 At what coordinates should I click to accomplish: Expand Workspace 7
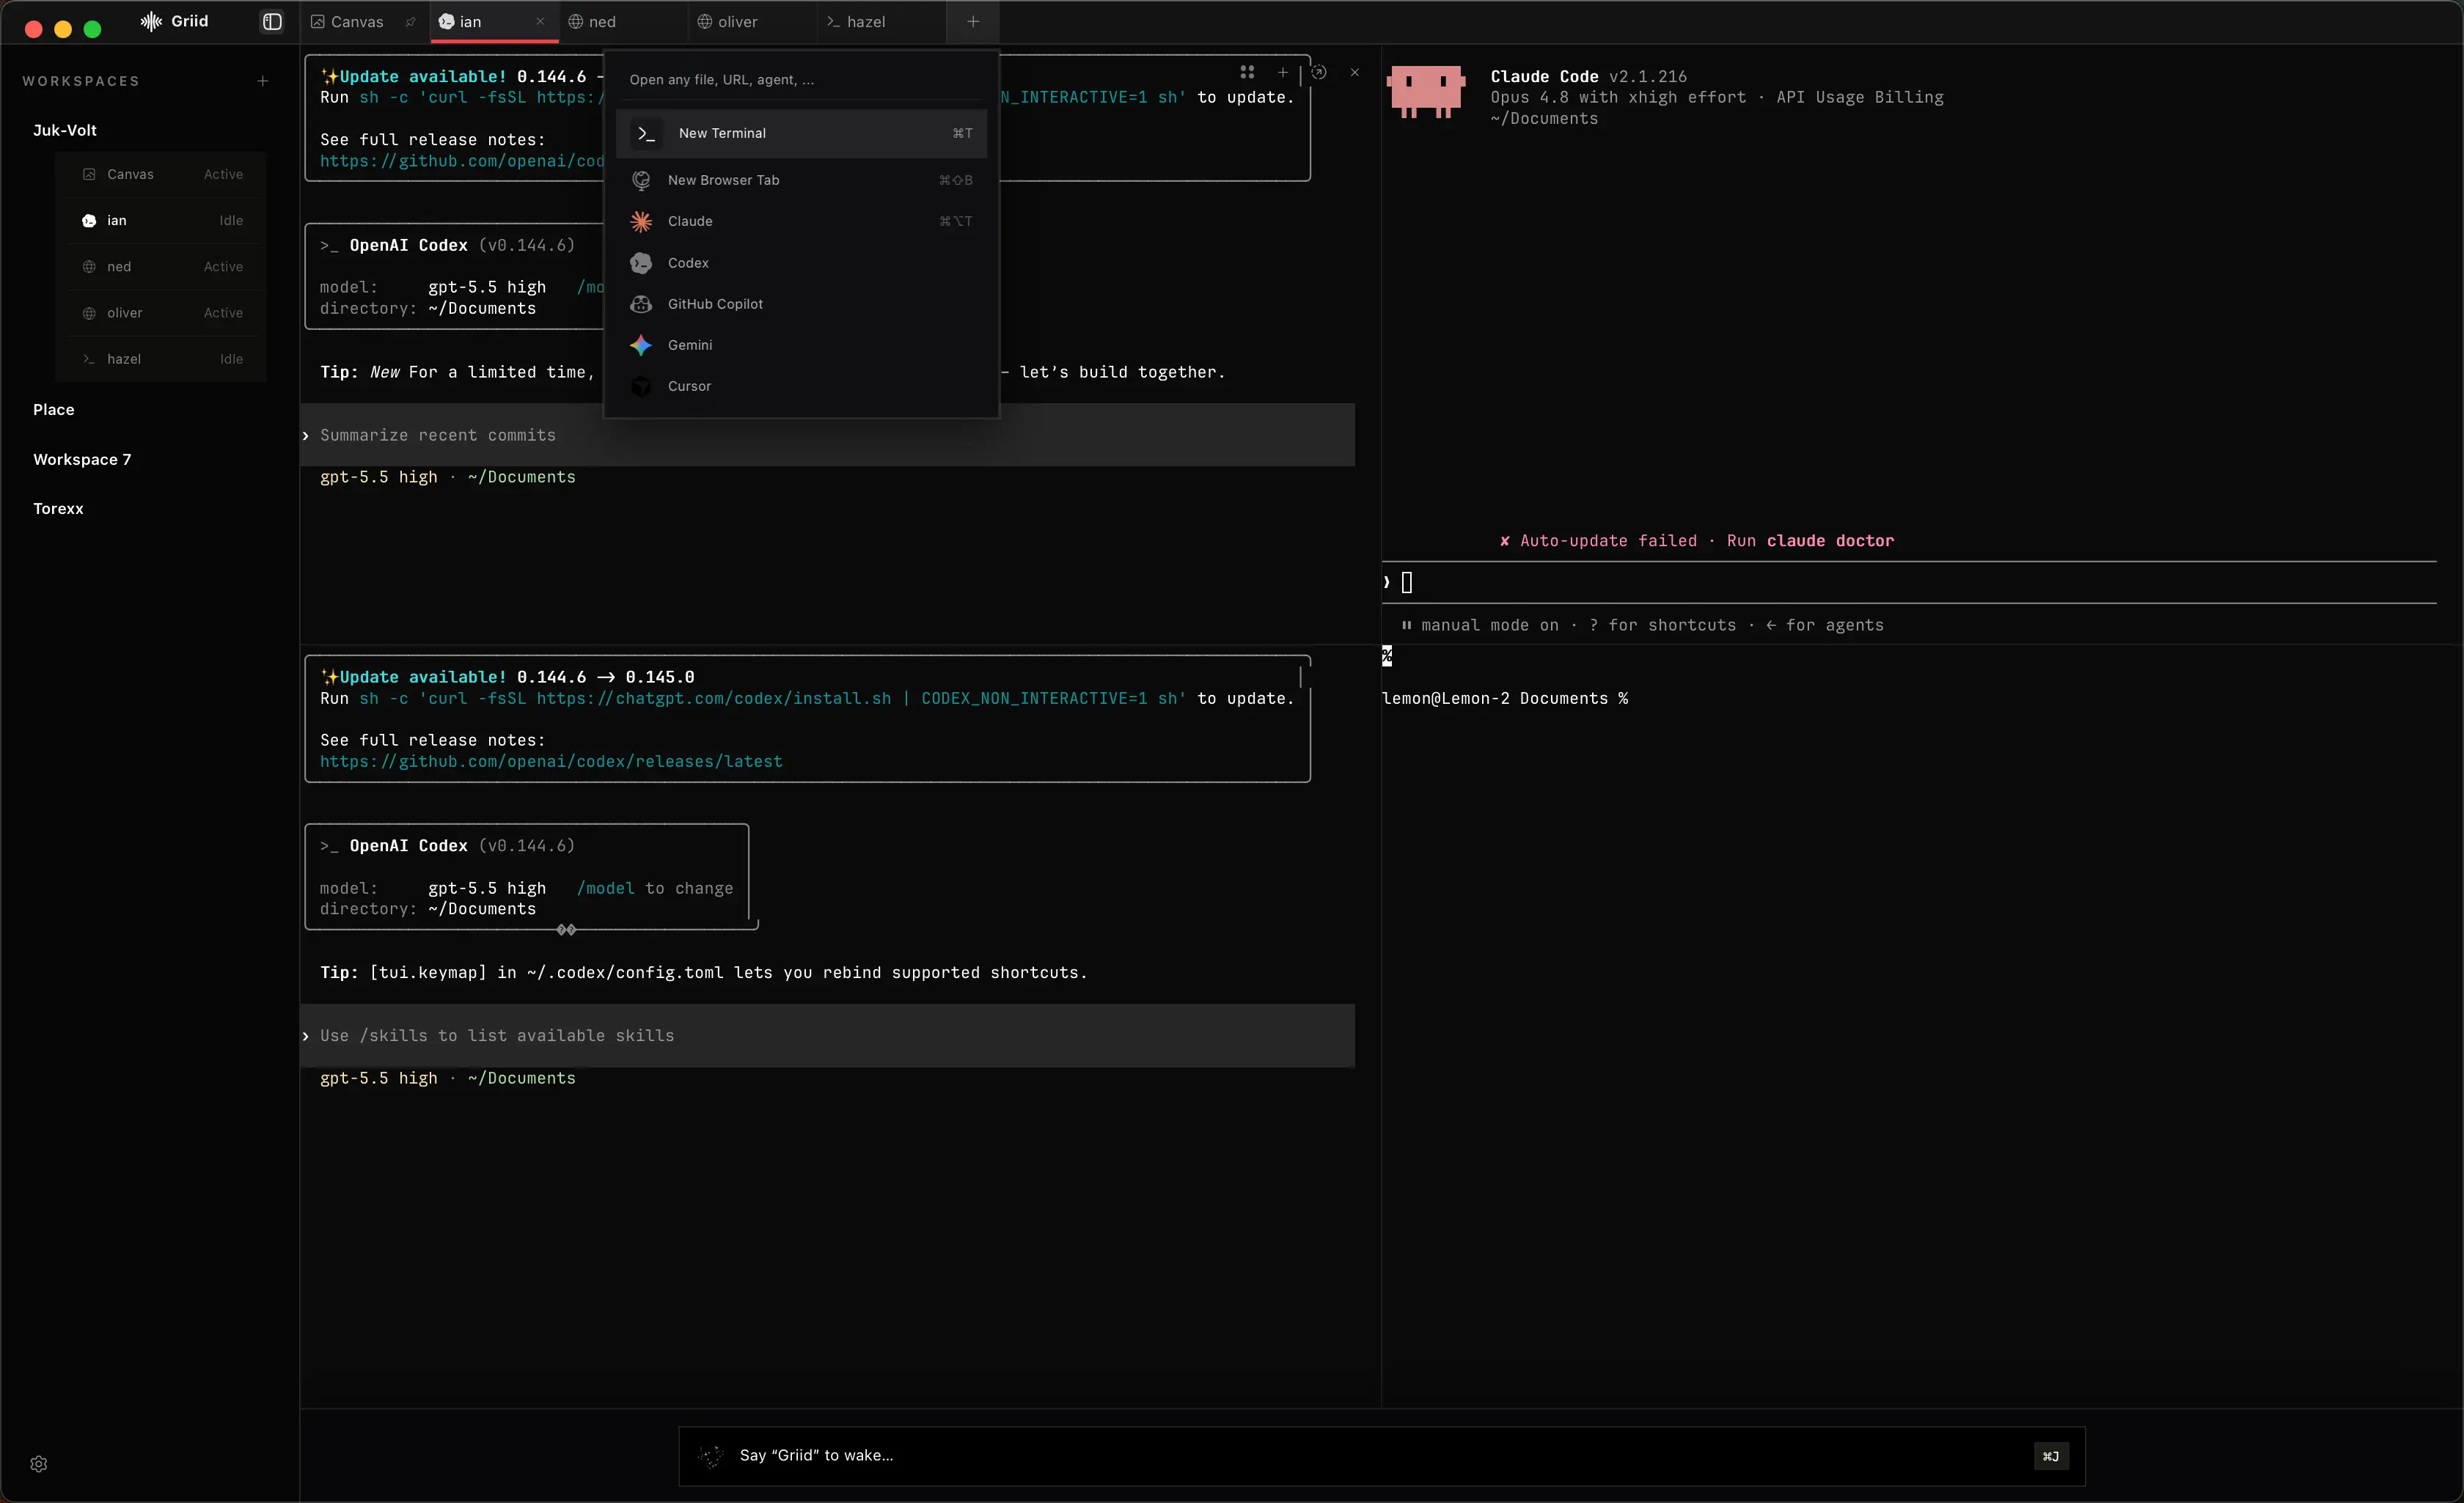coord(82,459)
